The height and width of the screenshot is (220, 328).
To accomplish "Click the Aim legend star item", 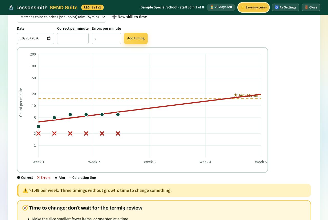I will (x=59, y=178).
